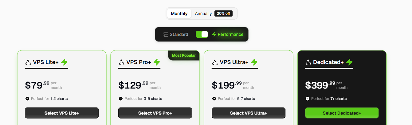Click the lightning bolt beside VPS Ultra+
This screenshot has width=412, height=125.
coord(254,62)
